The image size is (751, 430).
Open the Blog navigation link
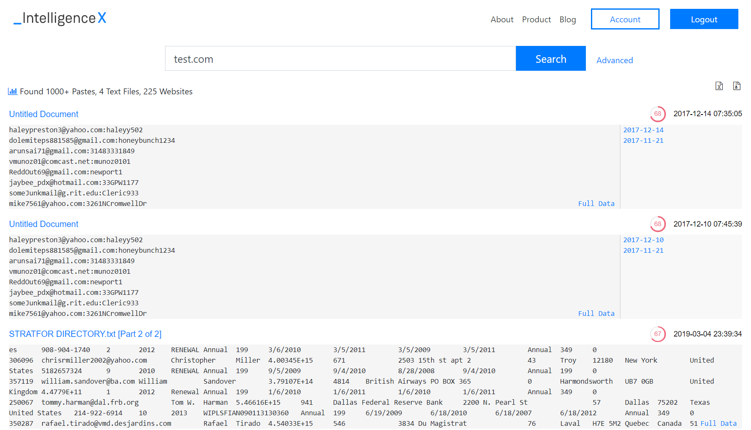coord(567,19)
